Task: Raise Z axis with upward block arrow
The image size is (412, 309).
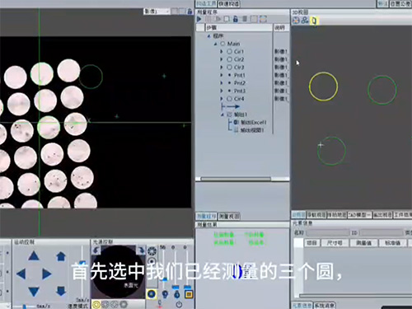Action: tap(61, 256)
